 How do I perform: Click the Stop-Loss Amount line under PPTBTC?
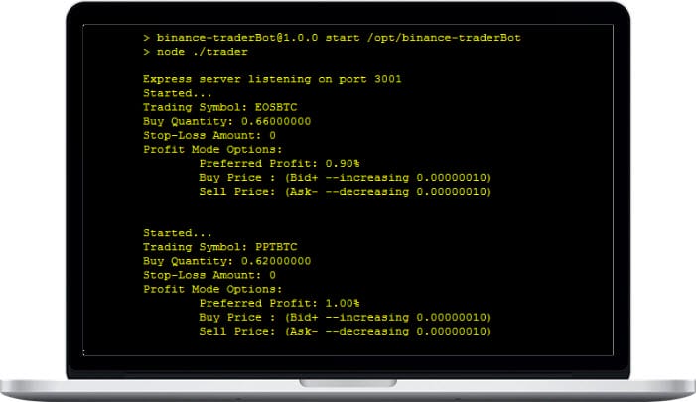[209, 275]
